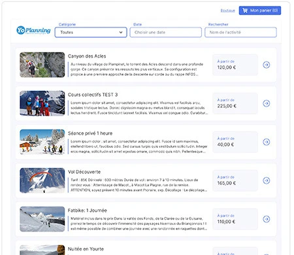Viewport: 294px width, 255px height.
Task: Click the Date label
Action: click(x=137, y=24)
